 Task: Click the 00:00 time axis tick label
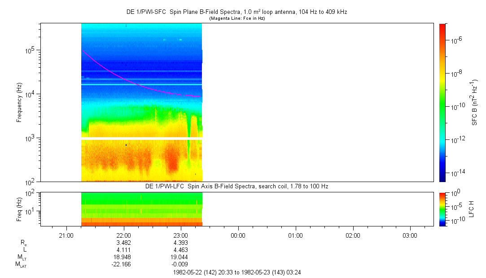[x=238, y=235]
